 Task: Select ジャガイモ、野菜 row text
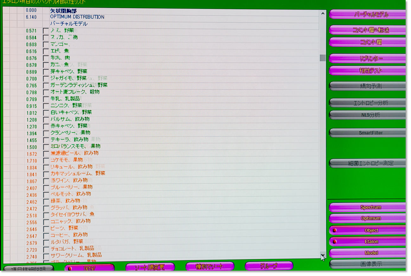(x=69, y=78)
